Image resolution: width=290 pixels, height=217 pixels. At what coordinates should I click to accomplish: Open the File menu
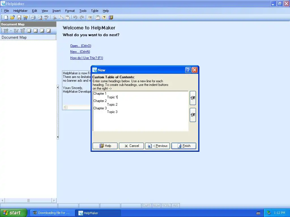coord(7,11)
